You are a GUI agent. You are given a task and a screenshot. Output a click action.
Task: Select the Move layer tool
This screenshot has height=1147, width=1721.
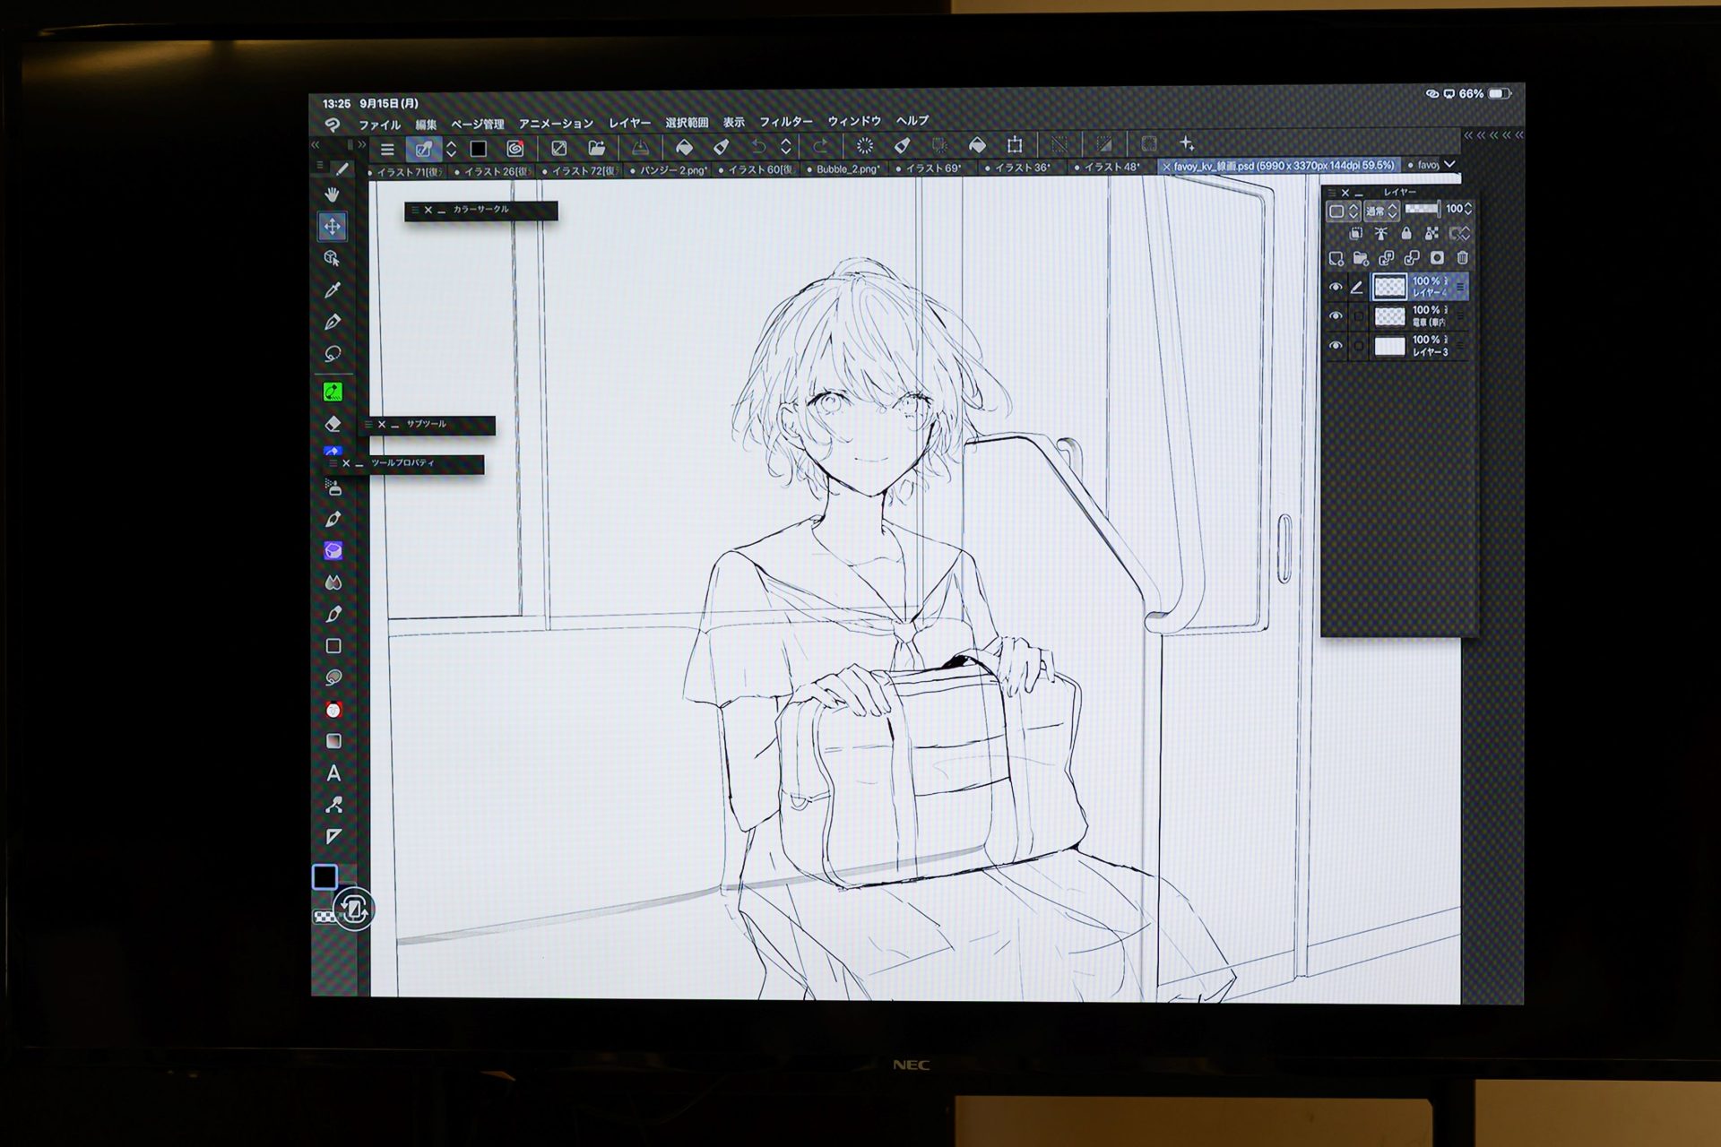333,227
